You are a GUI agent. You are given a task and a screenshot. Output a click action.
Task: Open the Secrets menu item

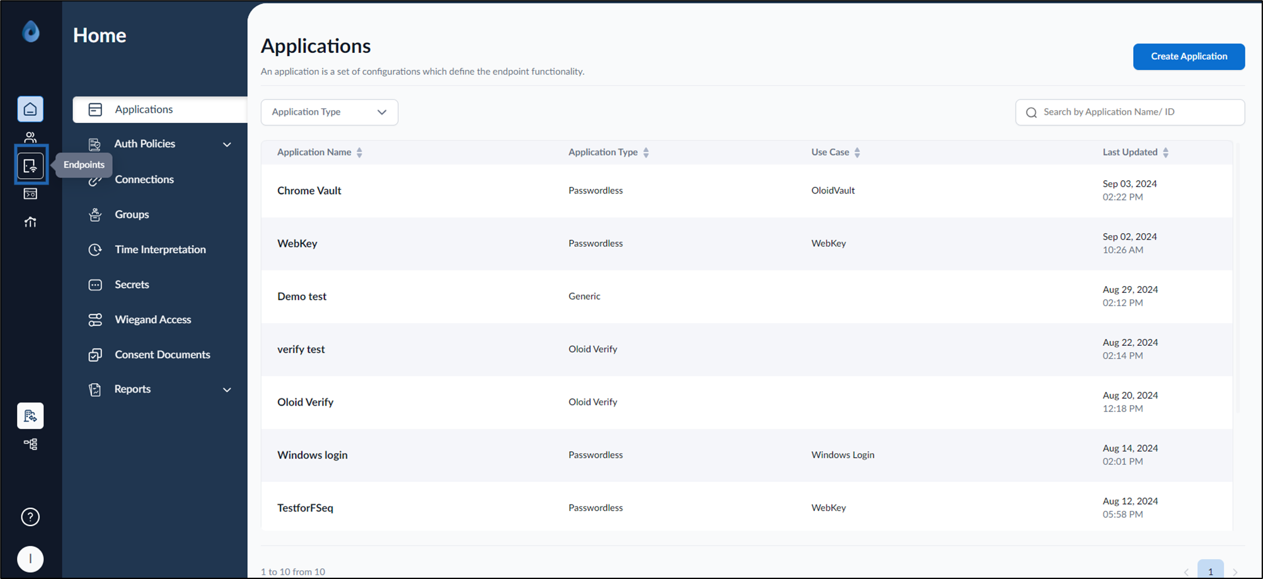(132, 285)
